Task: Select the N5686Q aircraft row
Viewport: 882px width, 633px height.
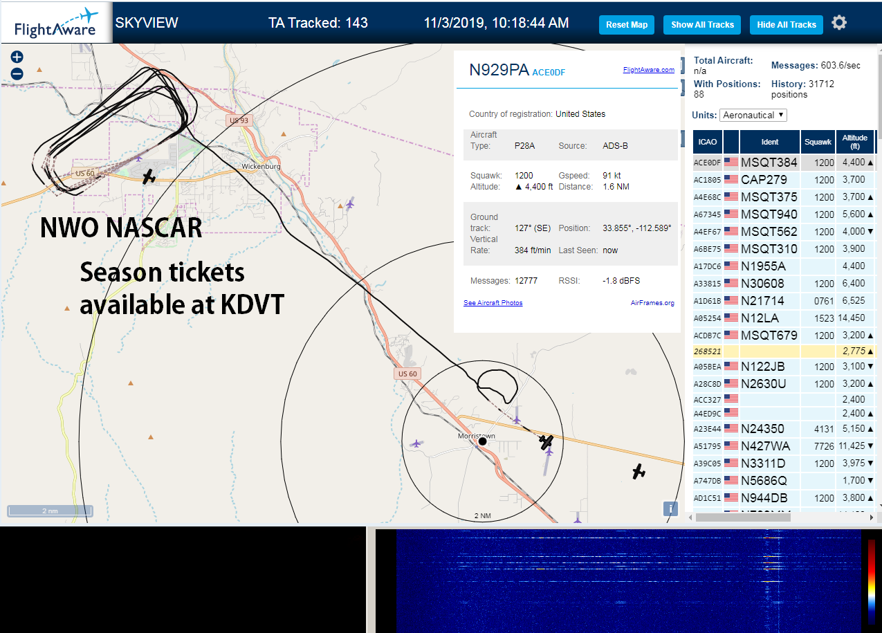Action: point(784,481)
